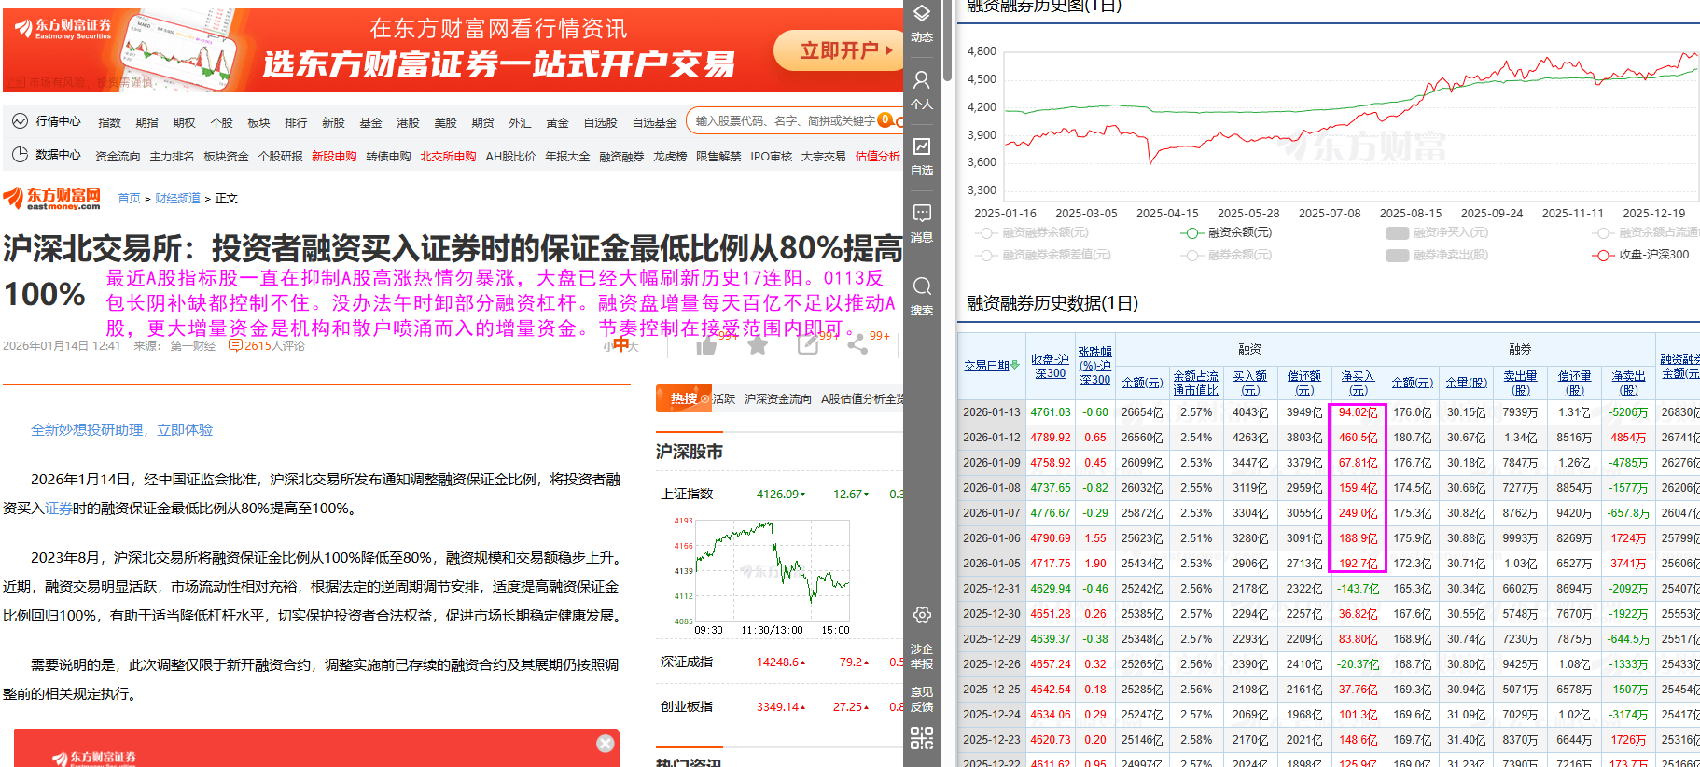Screen dimensions: 1700x767
Task: Click the 上证指数 index name
Action: tap(687, 494)
